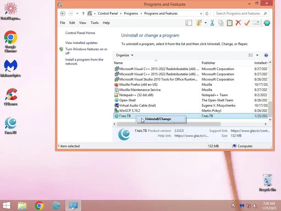The height and width of the screenshot is (211, 281).
Task: Open Malwarebytes desktop shortcut
Action: [11, 68]
